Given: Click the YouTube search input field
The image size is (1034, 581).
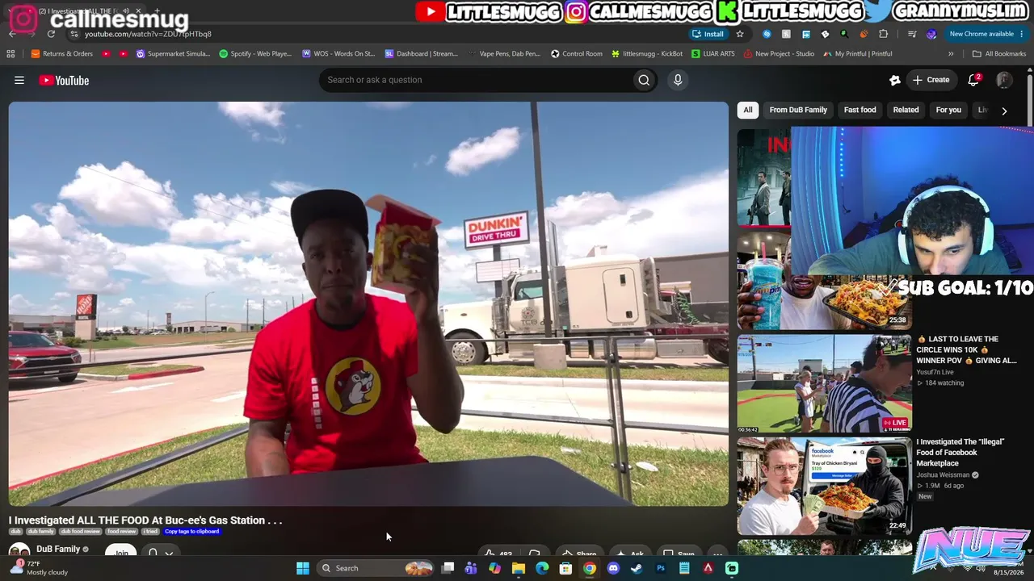Looking at the screenshot, I should (477, 80).
